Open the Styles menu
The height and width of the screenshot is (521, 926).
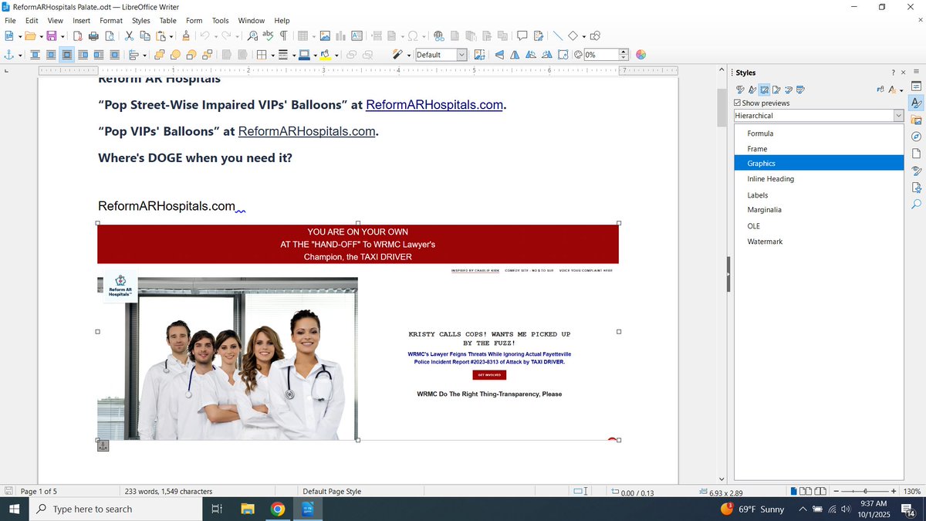(141, 21)
